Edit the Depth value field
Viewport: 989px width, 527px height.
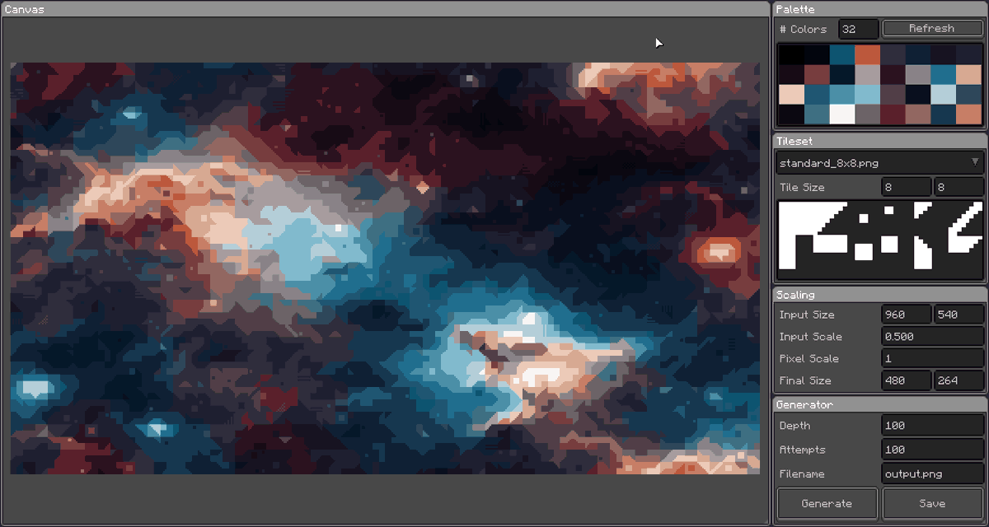click(x=932, y=426)
